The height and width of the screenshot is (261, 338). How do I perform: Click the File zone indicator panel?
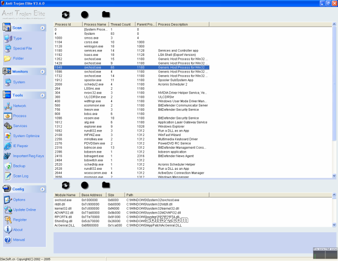pyautogui.click(x=319, y=253)
